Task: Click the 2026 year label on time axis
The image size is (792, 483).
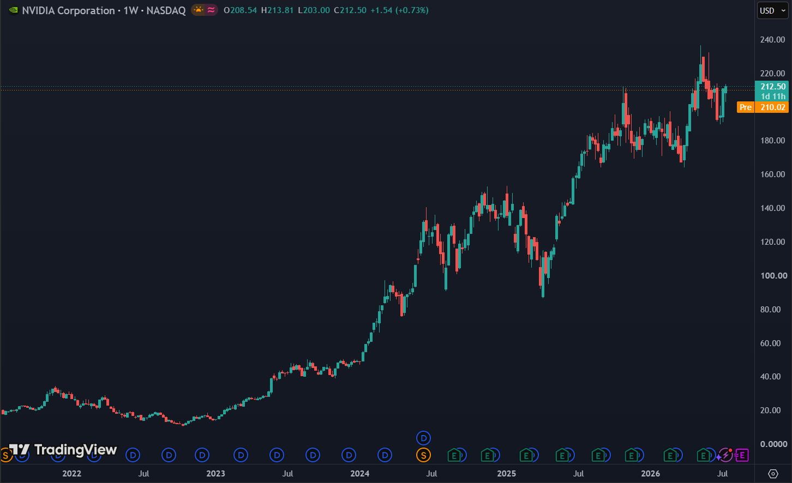Action: [x=651, y=474]
